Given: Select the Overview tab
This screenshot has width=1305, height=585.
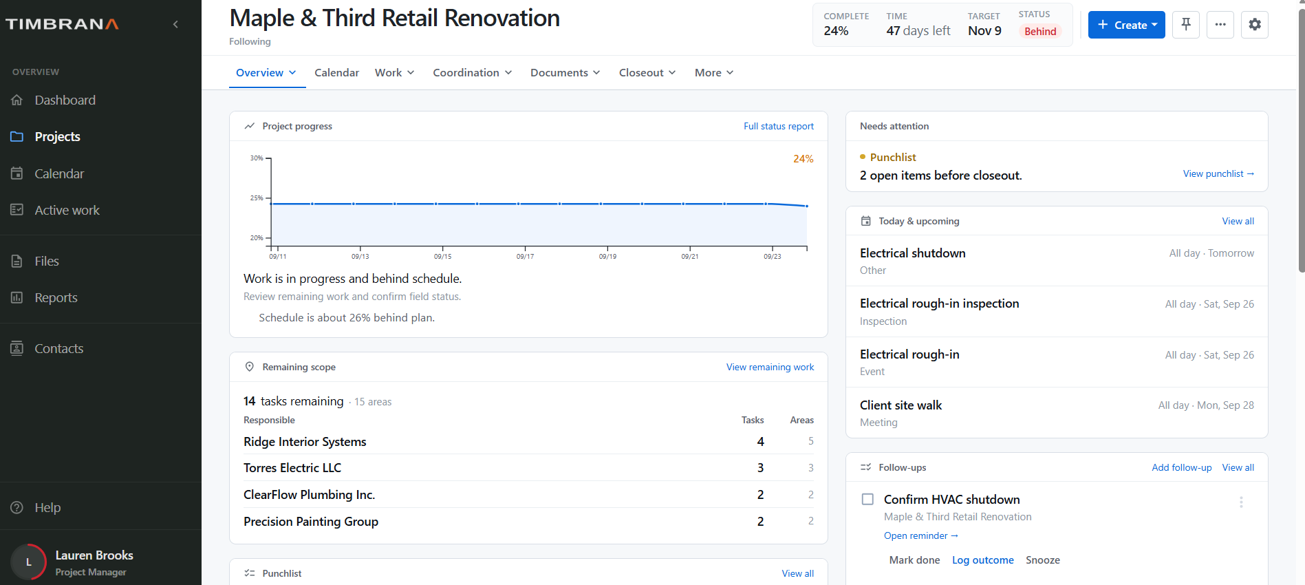Looking at the screenshot, I should [x=267, y=72].
